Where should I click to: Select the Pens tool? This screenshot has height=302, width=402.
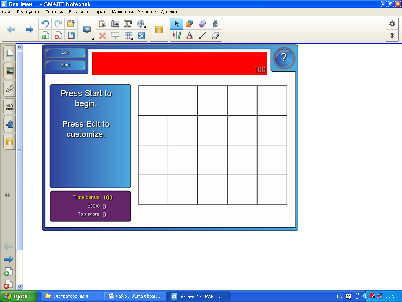tap(177, 35)
